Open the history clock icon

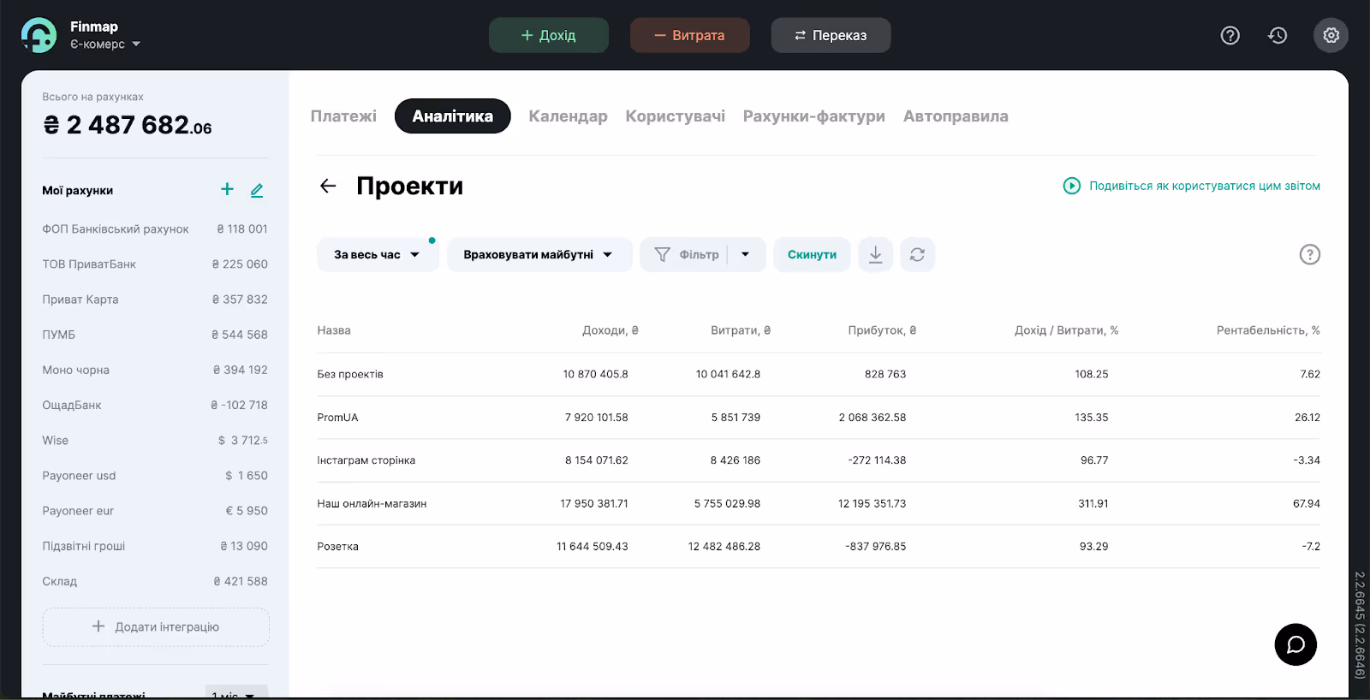point(1278,35)
